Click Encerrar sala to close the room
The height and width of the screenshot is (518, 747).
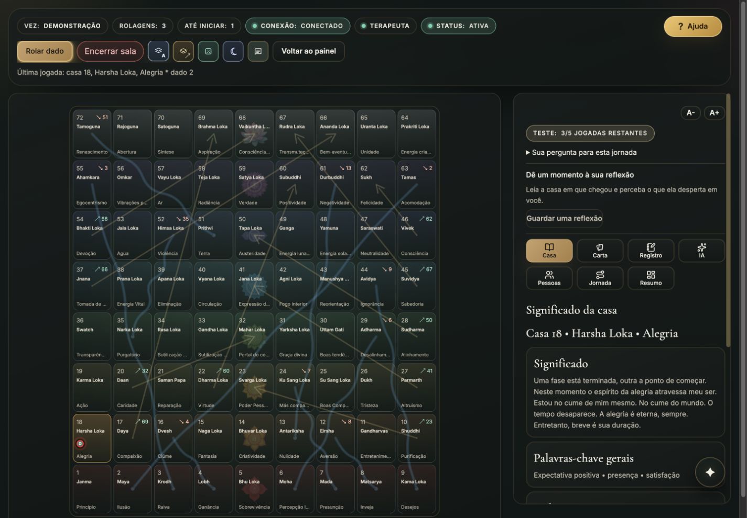tap(110, 51)
